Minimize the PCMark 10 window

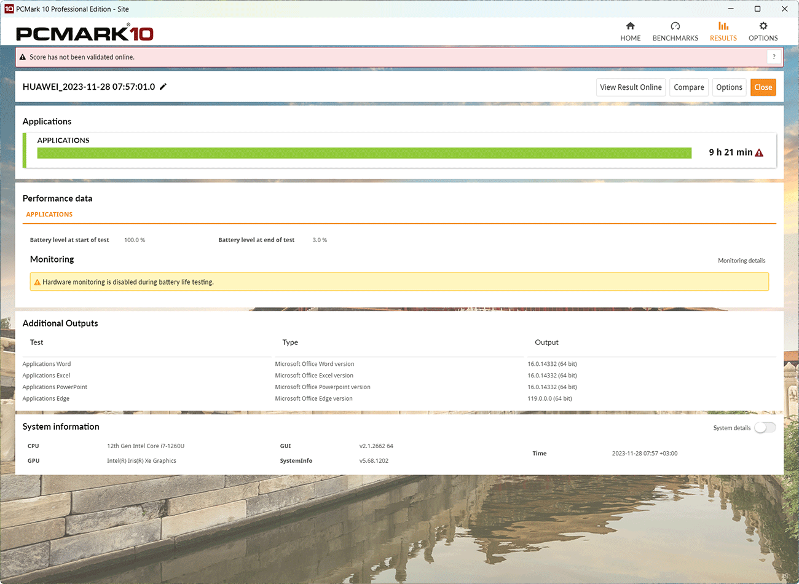[x=731, y=9]
